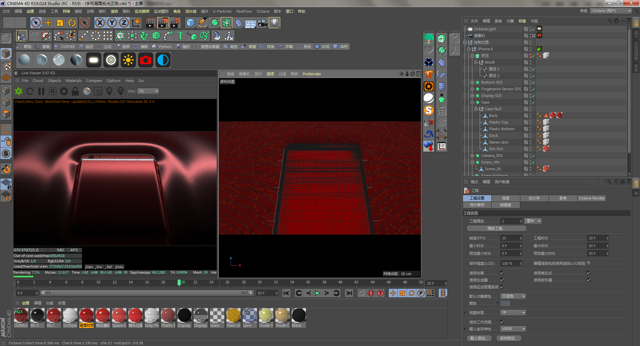
Task: Select the Flash Gl material thumbnail
Action: [x=233, y=318]
